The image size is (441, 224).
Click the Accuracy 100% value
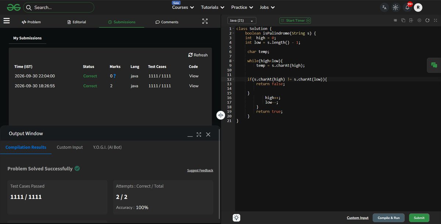142,207
